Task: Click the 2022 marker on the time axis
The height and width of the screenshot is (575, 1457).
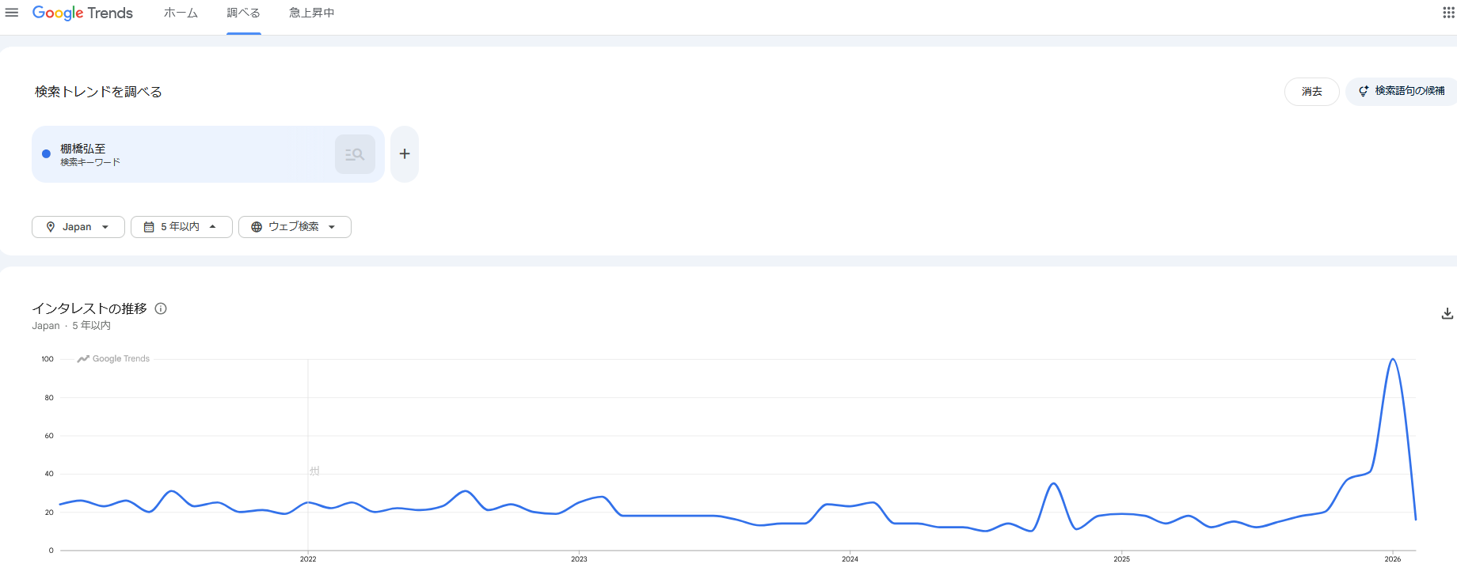Action: (x=308, y=558)
